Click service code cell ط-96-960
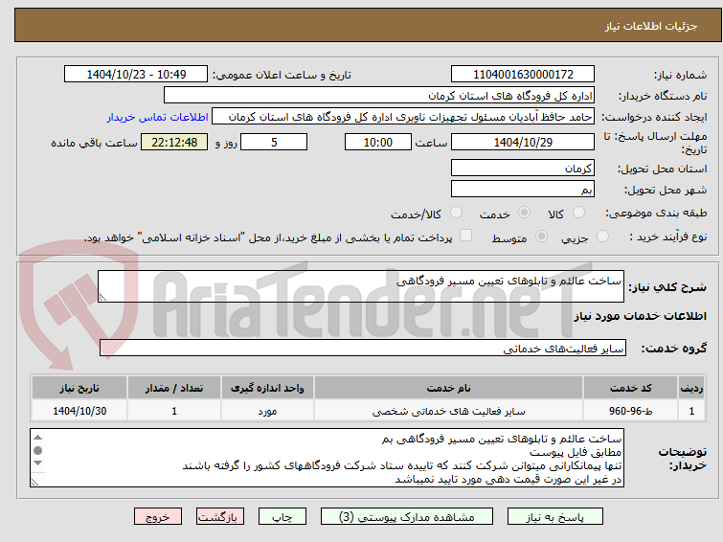723x542 pixels. click(630, 411)
